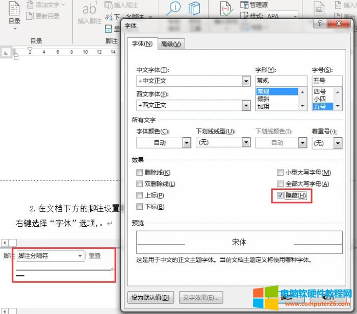This screenshot has width=357, height=314.
Task: Uncheck the 隐藏 (Hidden) checkbox
Action: click(x=280, y=196)
